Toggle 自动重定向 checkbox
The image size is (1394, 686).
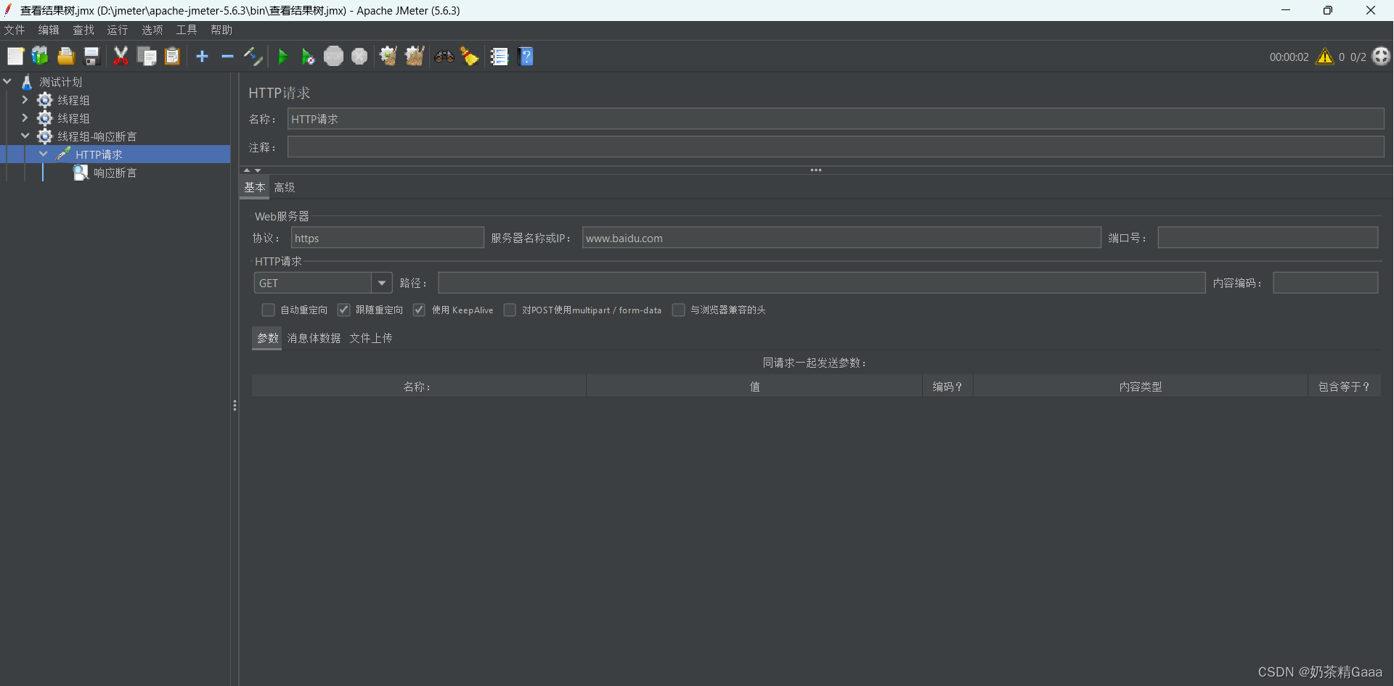[268, 310]
